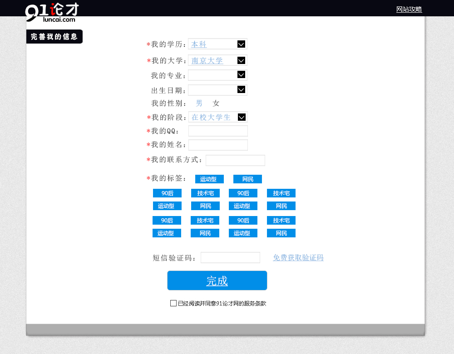Expand the 我的阶段 dropdown showing 在校大学生
This screenshot has width=454, height=354.
pyautogui.click(x=242, y=117)
